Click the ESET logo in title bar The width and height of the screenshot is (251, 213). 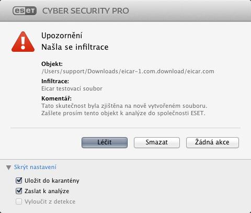[25, 11]
